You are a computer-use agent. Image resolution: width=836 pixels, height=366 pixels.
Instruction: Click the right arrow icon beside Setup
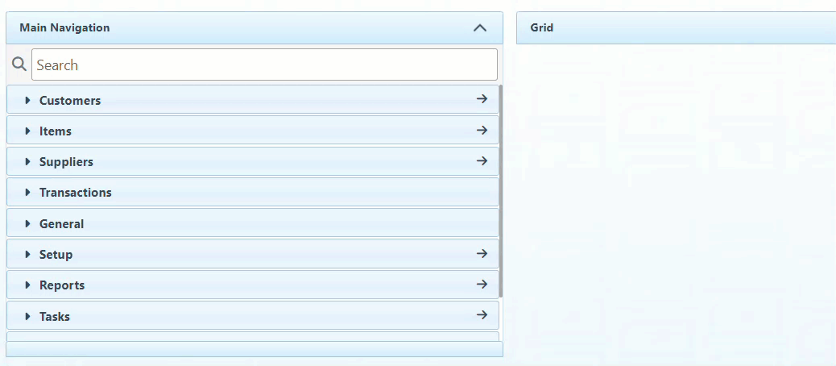482,253
